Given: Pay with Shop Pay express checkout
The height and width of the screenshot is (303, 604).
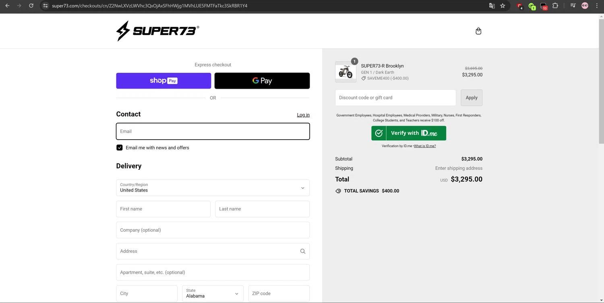Looking at the screenshot, I should coord(163,81).
